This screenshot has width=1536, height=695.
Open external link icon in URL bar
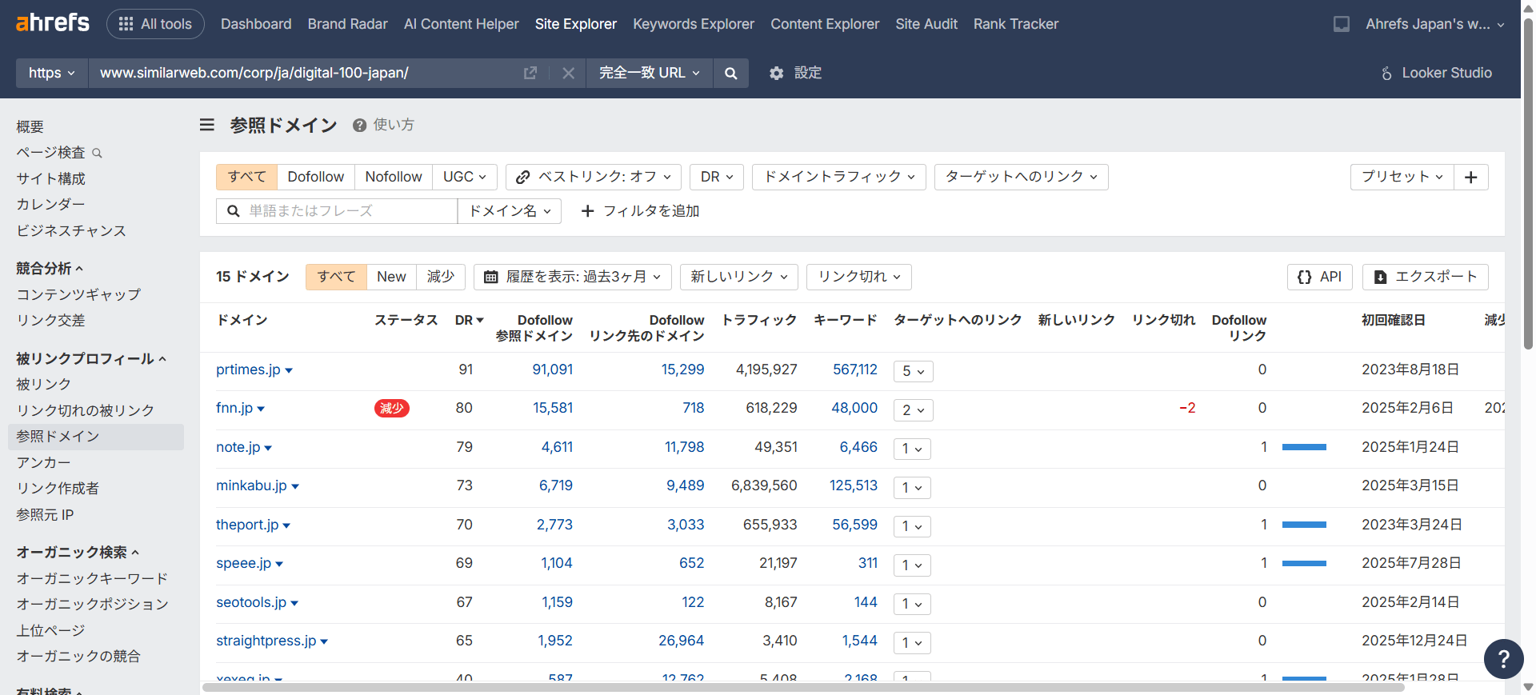530,73
